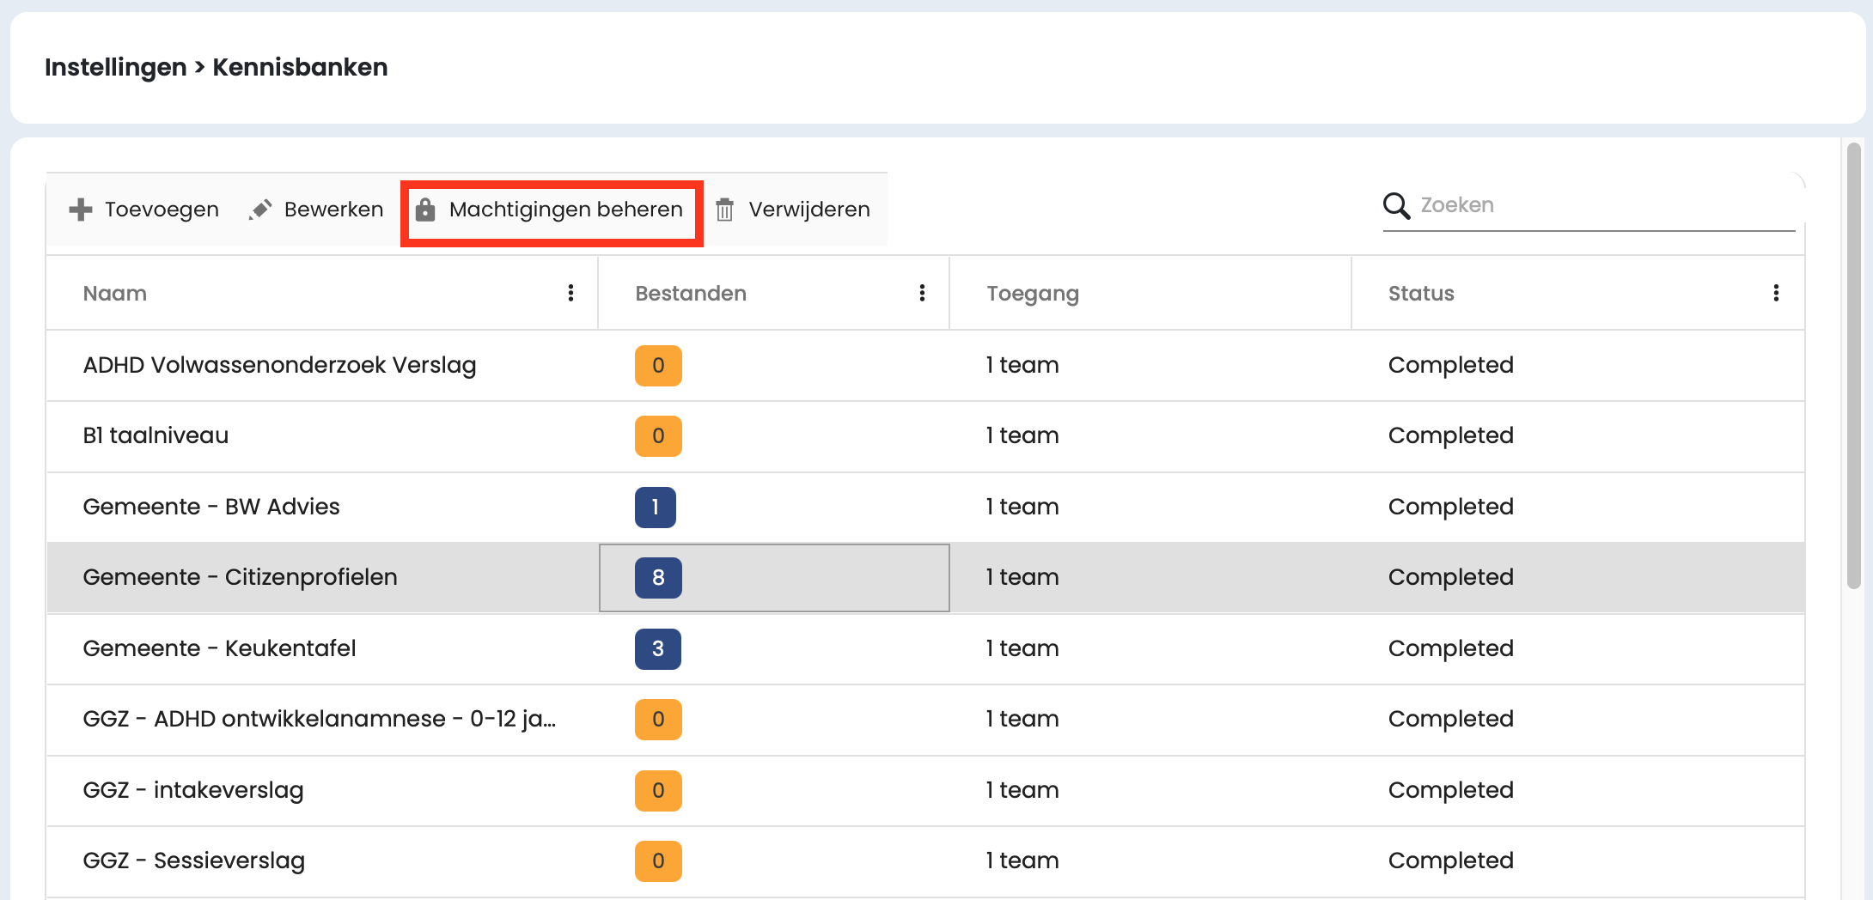The height and width of the screenshot is (900, 1873).
Task: Open the Naam column options menu
Action: click(x=570, y=294)
